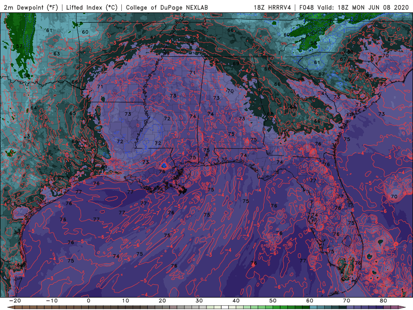Image resolution: width=413 pixels, height=310 pixels.
Task: Click the dewpoint value '63' on the map
Action: [57, 54]
